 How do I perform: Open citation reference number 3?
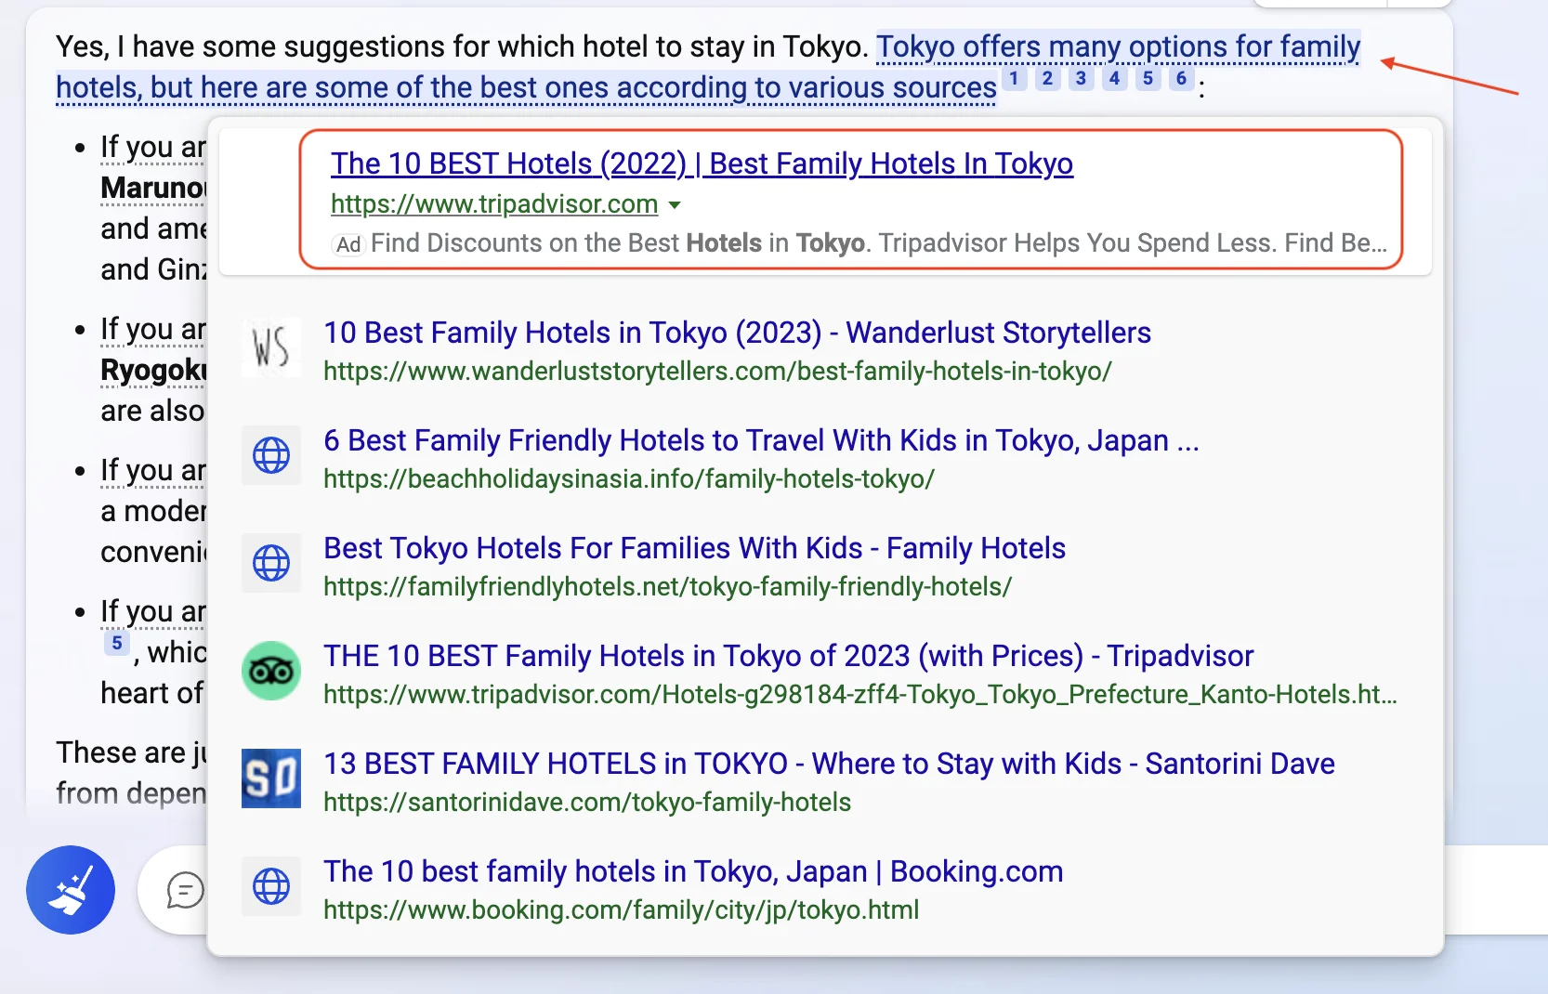tap(1081, 79)
